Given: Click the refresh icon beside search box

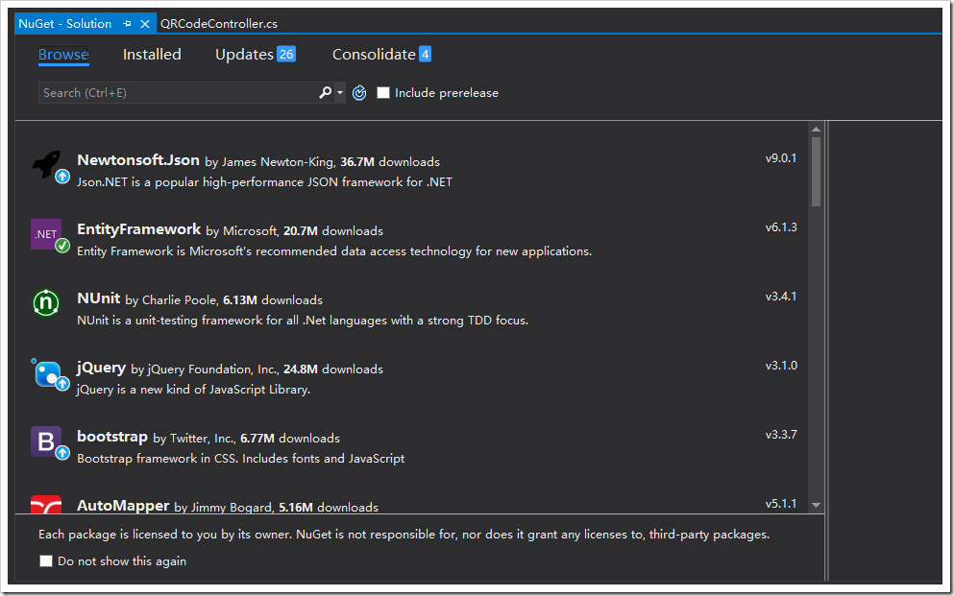Looking at the screenshot, I should 359,93.
